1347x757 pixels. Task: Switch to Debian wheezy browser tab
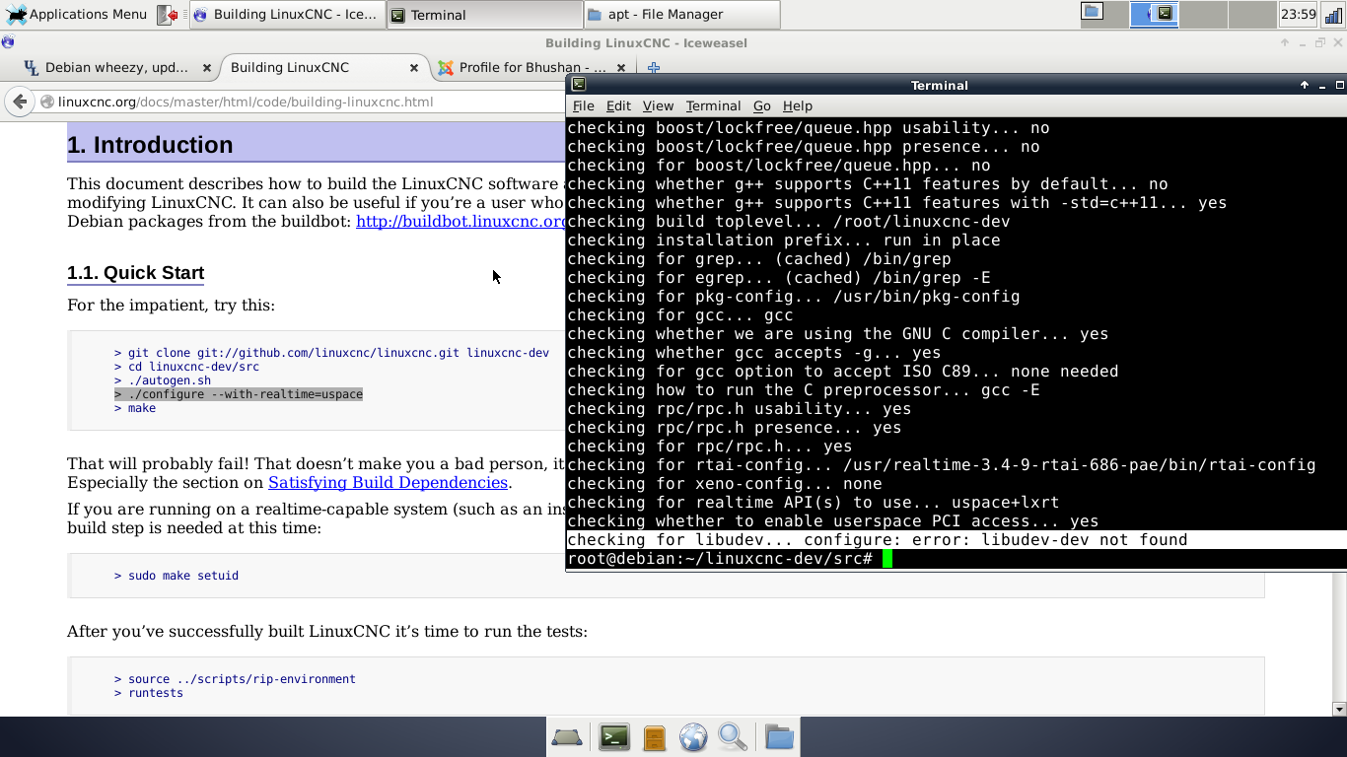[108, 68]
